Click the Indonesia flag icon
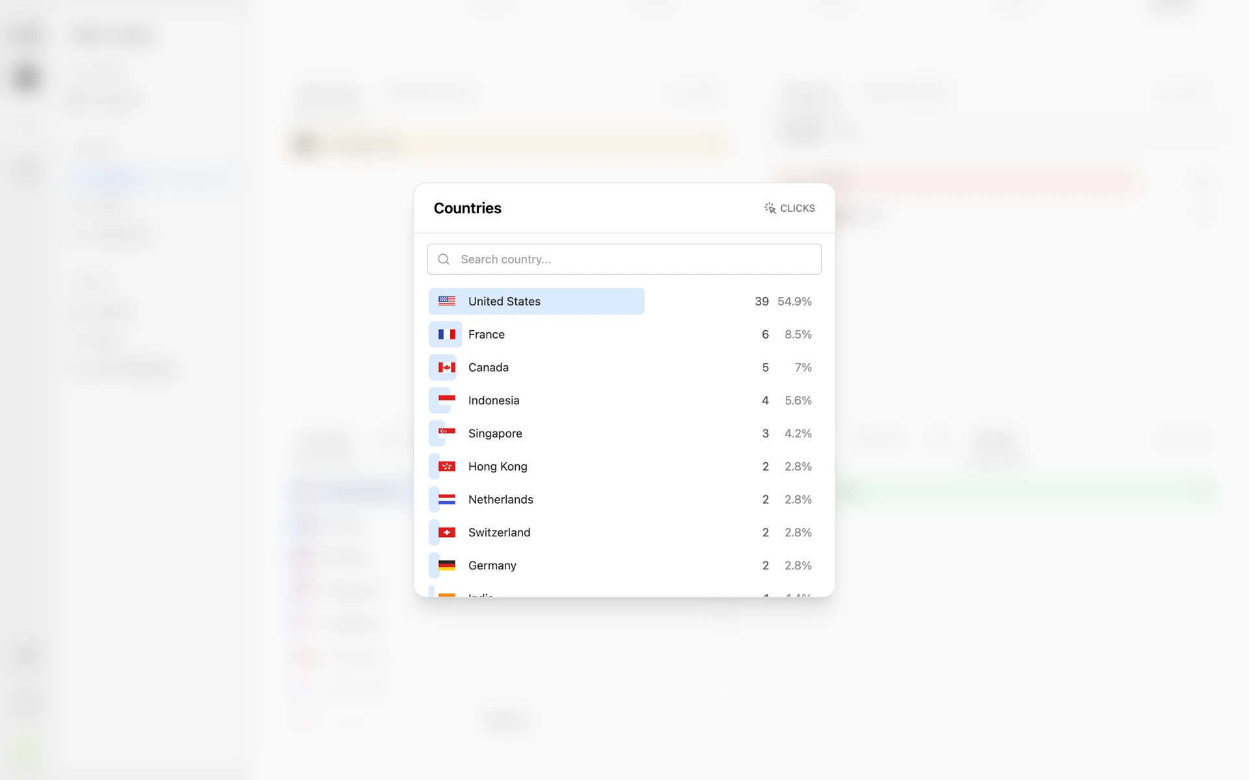The height and width of the screenshot is (780, 1249). point(446,398)
